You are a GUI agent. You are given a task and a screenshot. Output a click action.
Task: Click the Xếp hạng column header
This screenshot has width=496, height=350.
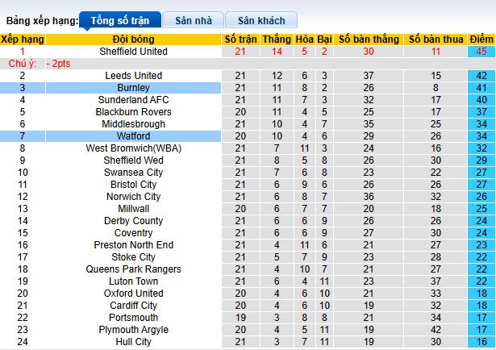(x=22, y=39)
